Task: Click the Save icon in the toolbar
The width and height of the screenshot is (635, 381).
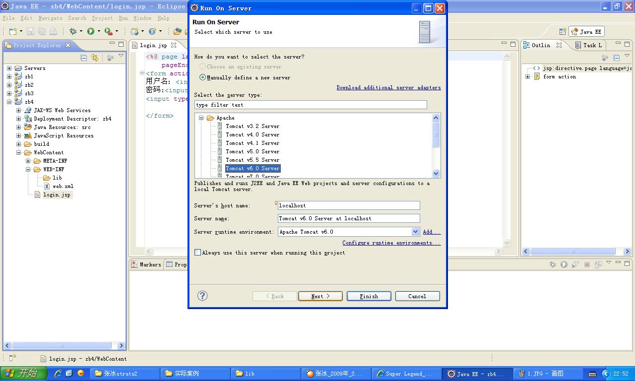Action: point(30,31)
